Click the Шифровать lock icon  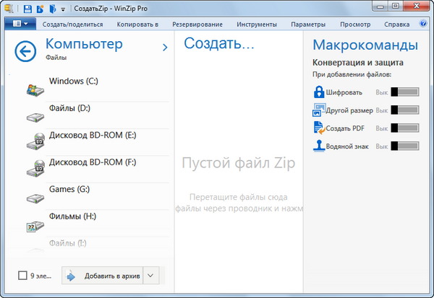[319, 92]
